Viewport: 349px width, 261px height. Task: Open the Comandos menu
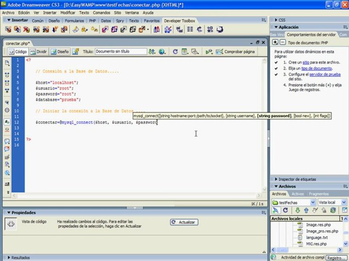101,13
